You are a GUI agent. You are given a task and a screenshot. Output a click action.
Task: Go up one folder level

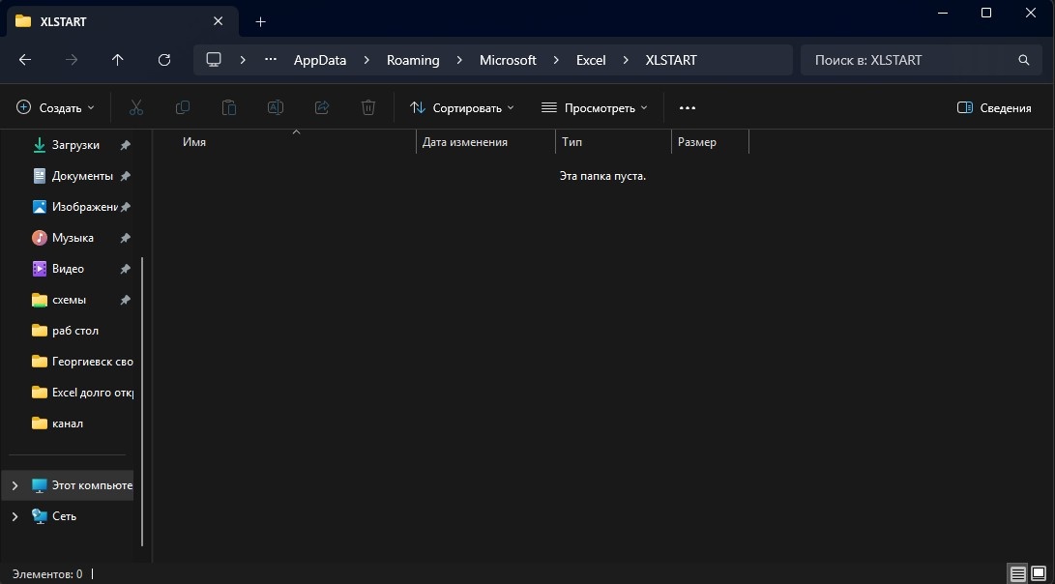pos(118,60)
